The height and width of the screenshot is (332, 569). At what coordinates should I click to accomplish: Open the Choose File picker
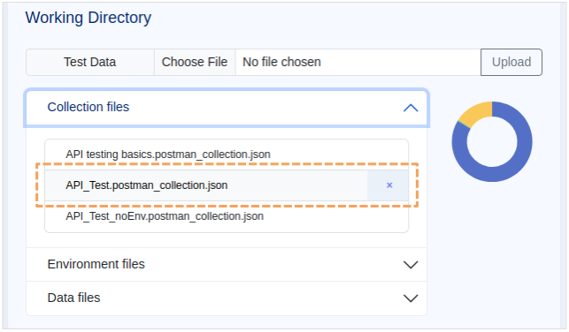pos(195,63)
